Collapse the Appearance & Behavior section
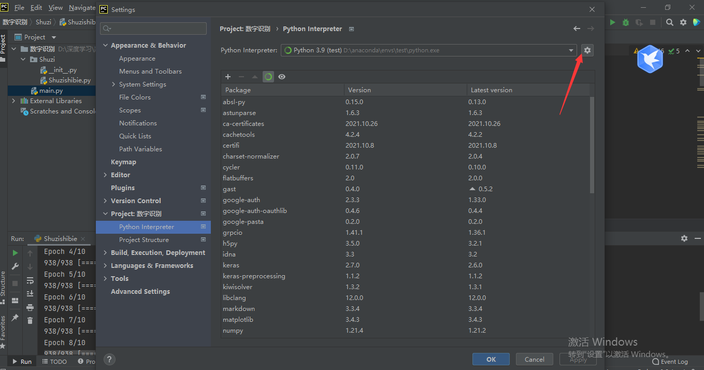The image size is (704, 370). pos(106,46)
